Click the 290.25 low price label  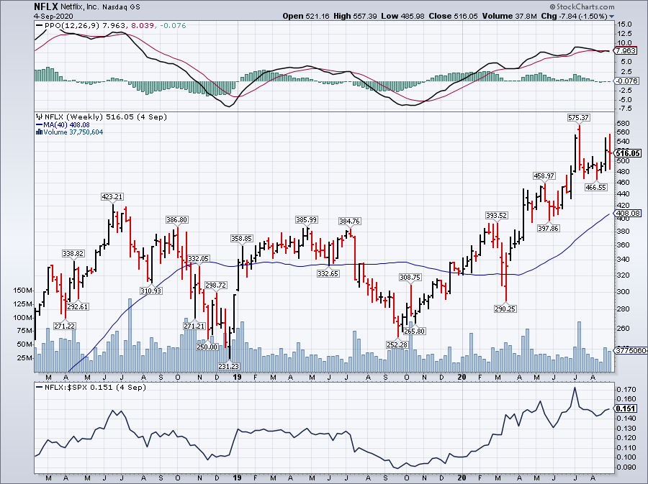505,309
